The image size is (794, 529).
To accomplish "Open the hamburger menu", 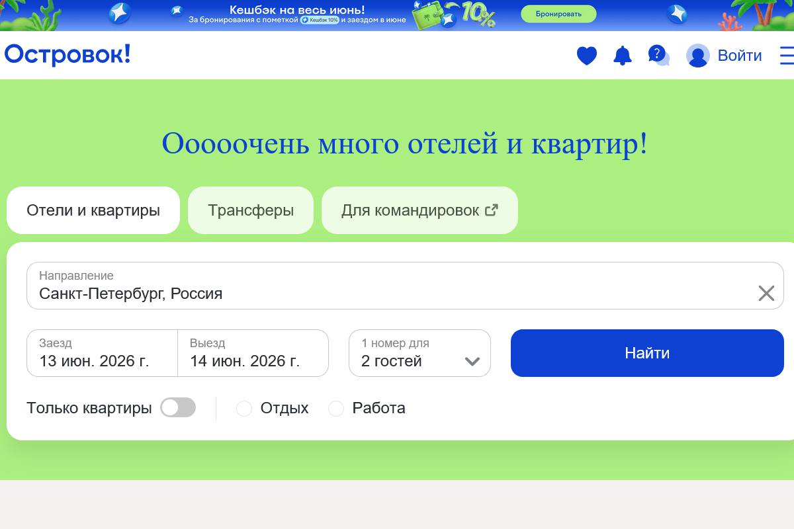I will pos(787,56).
